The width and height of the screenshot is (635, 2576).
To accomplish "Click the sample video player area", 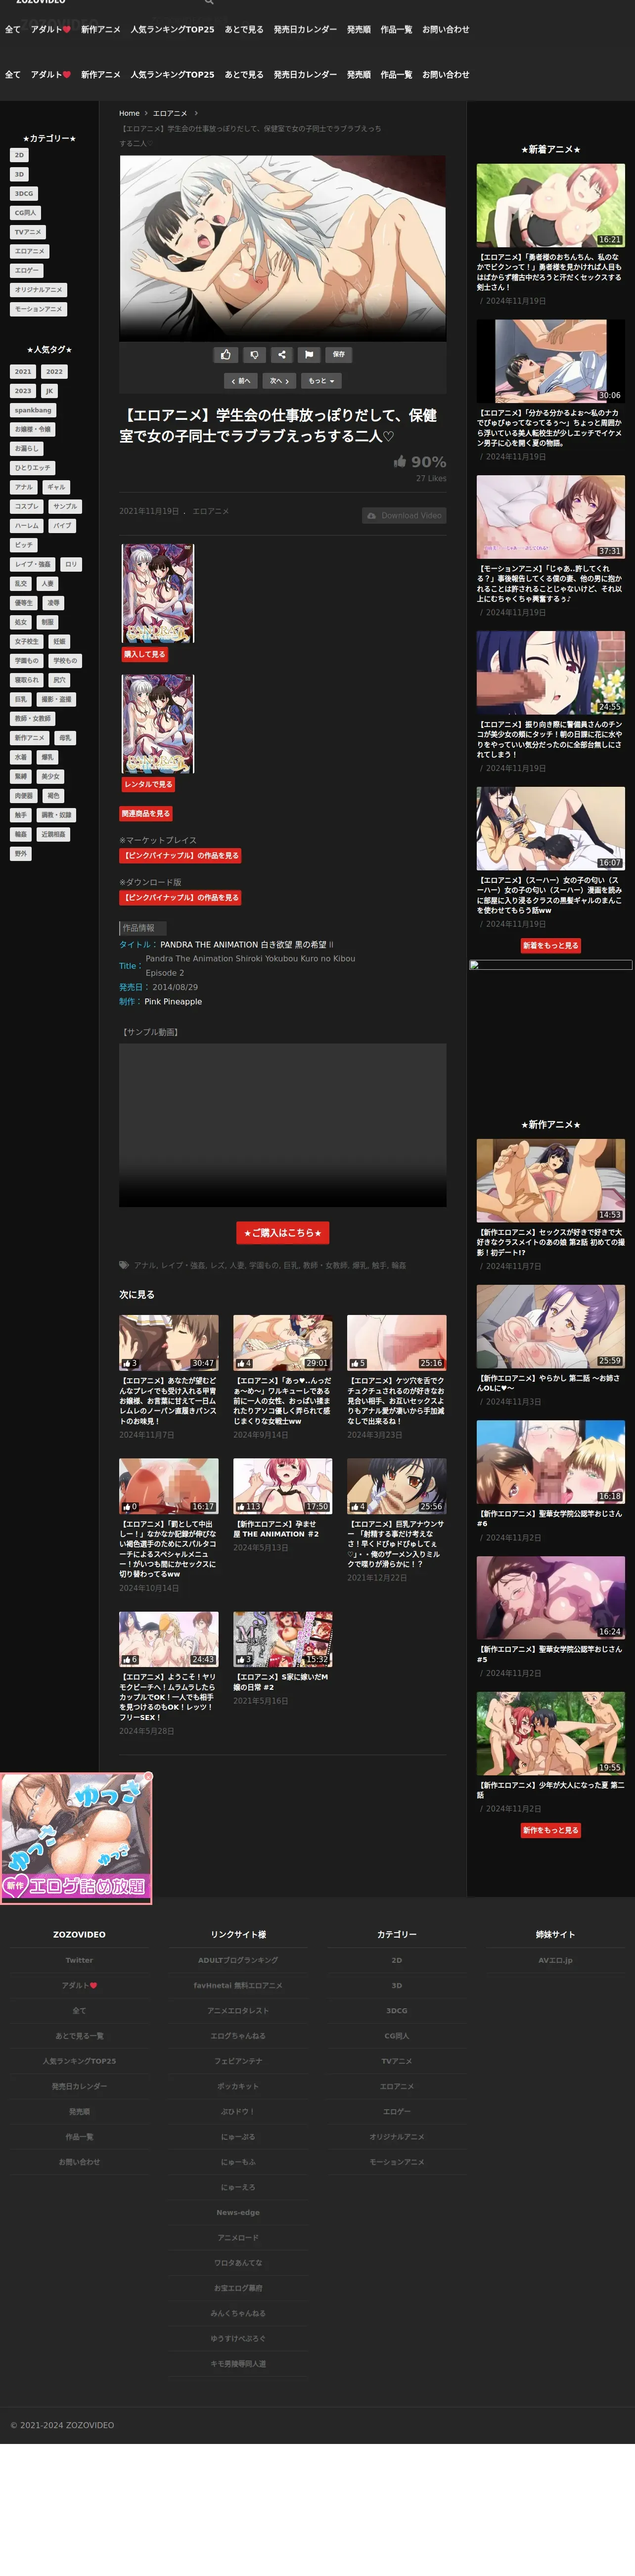I will (283, 1125).
